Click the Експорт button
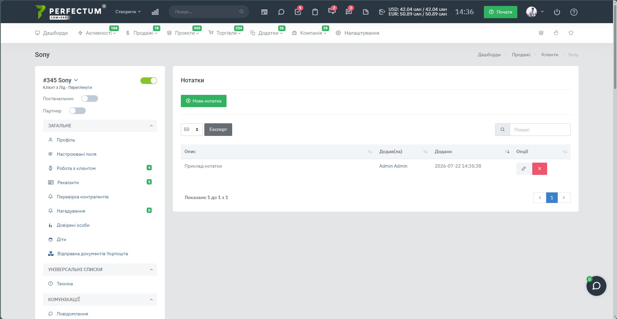The image size is (617, 319). click(218, 130)
